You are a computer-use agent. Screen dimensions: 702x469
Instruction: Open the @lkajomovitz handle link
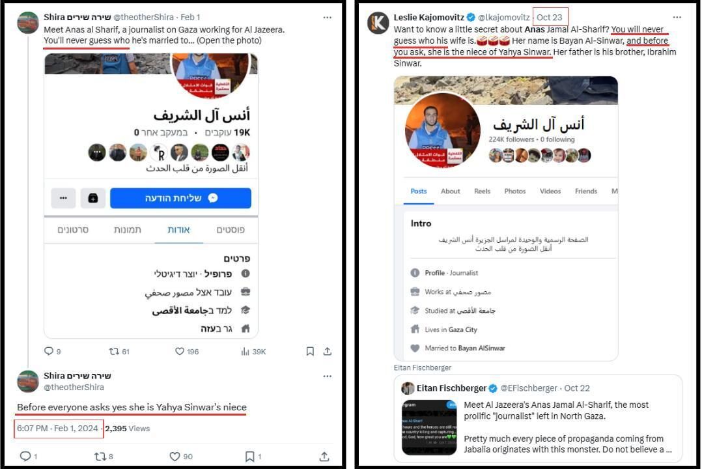coord(503,18)
